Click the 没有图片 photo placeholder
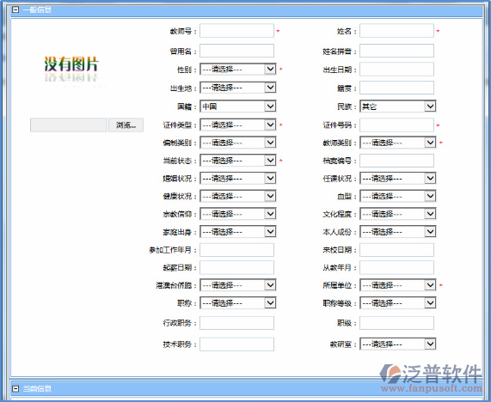The image size is (491, 402). click(x=71, y=69)
